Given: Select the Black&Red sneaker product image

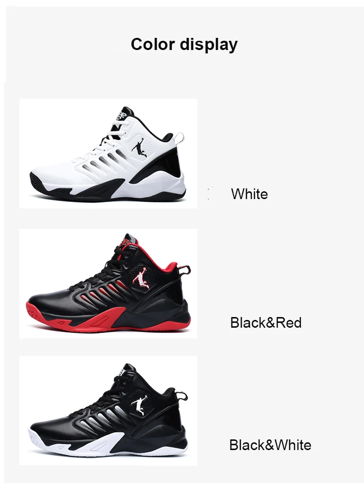Looking at the screenshot, I should pos(108,283).
